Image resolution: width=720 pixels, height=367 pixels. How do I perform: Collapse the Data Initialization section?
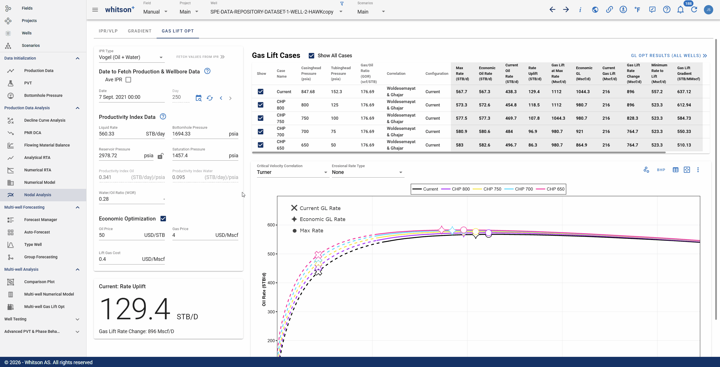(77, 58)
